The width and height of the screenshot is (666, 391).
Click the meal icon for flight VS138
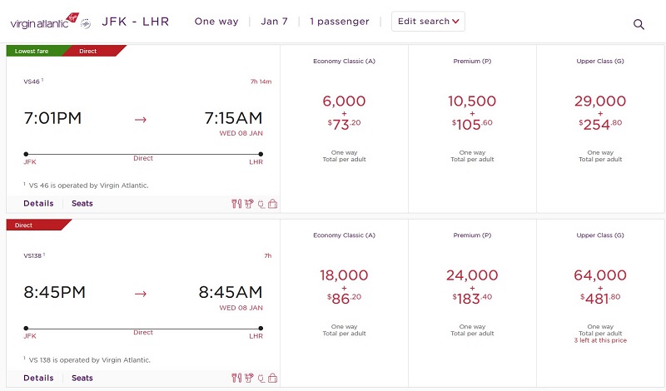click(236, 378)
